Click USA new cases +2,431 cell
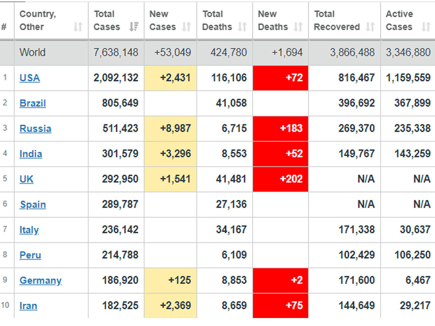435x326 pixels. click(171, 78)
